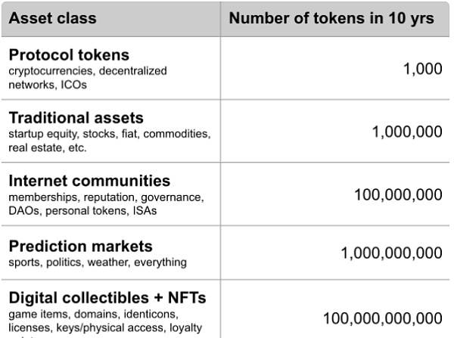
Task: Click the 'Traditional assets' heading
Action: (x=76, y=118)
